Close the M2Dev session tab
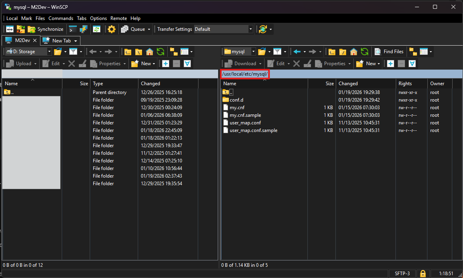 (x=35, y=40)
